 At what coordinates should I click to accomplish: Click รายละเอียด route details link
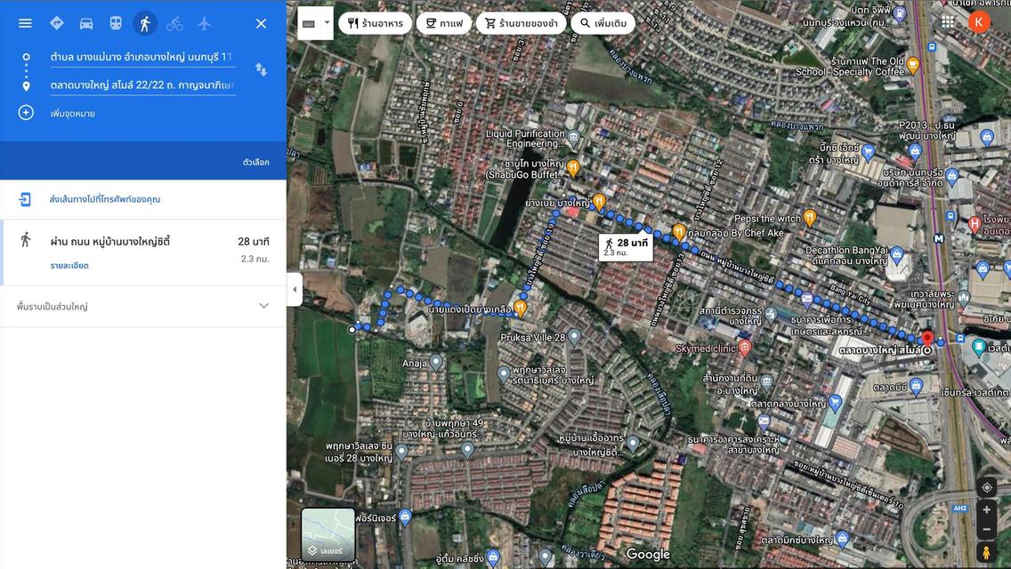pyautogui.click(x=69, y=266)
